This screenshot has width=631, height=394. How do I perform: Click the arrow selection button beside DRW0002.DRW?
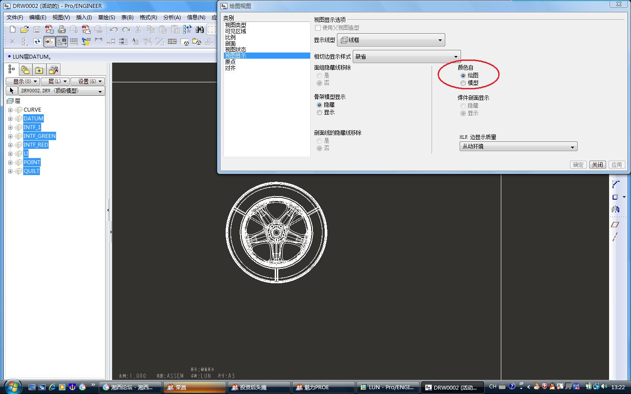[x=11, y=91]
